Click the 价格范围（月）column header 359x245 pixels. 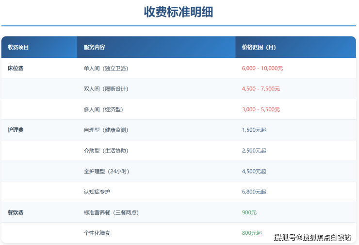259,47
